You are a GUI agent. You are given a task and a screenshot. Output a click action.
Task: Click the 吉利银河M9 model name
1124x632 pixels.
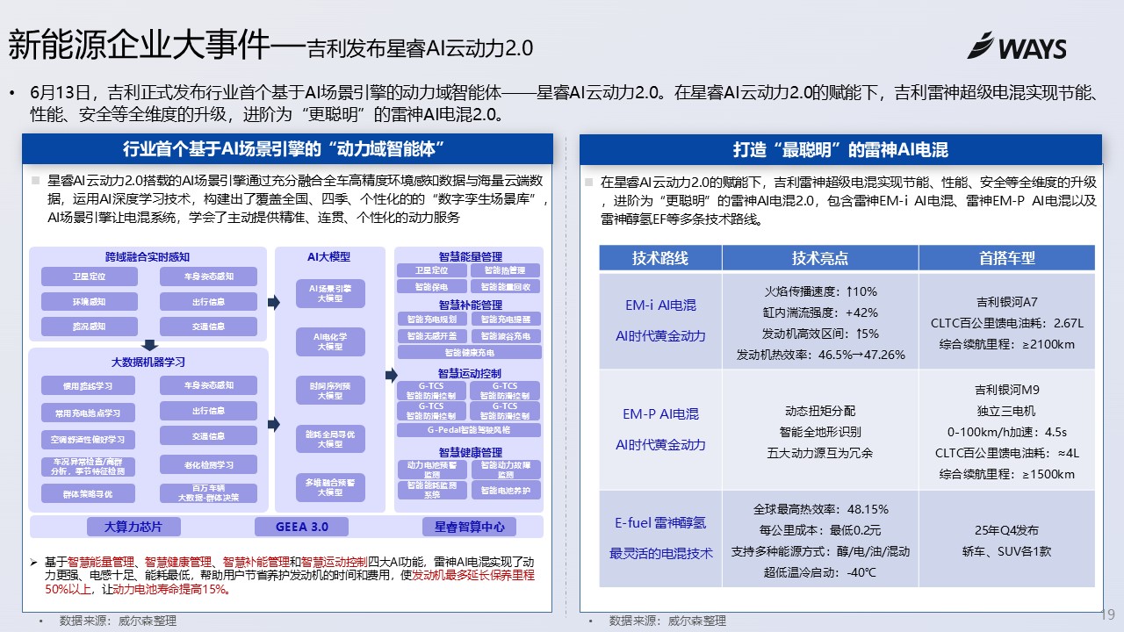coord(1007,389)
